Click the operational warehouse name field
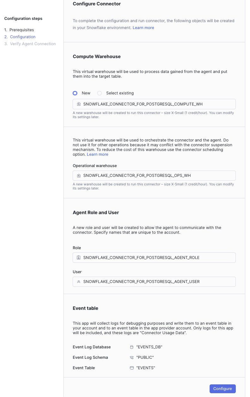 [154, 175]
